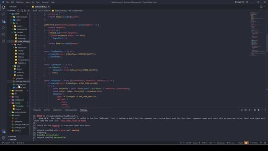This screenshot has height=151, width=268.
Task: Open the File menu
Action: tap(8, 2)
